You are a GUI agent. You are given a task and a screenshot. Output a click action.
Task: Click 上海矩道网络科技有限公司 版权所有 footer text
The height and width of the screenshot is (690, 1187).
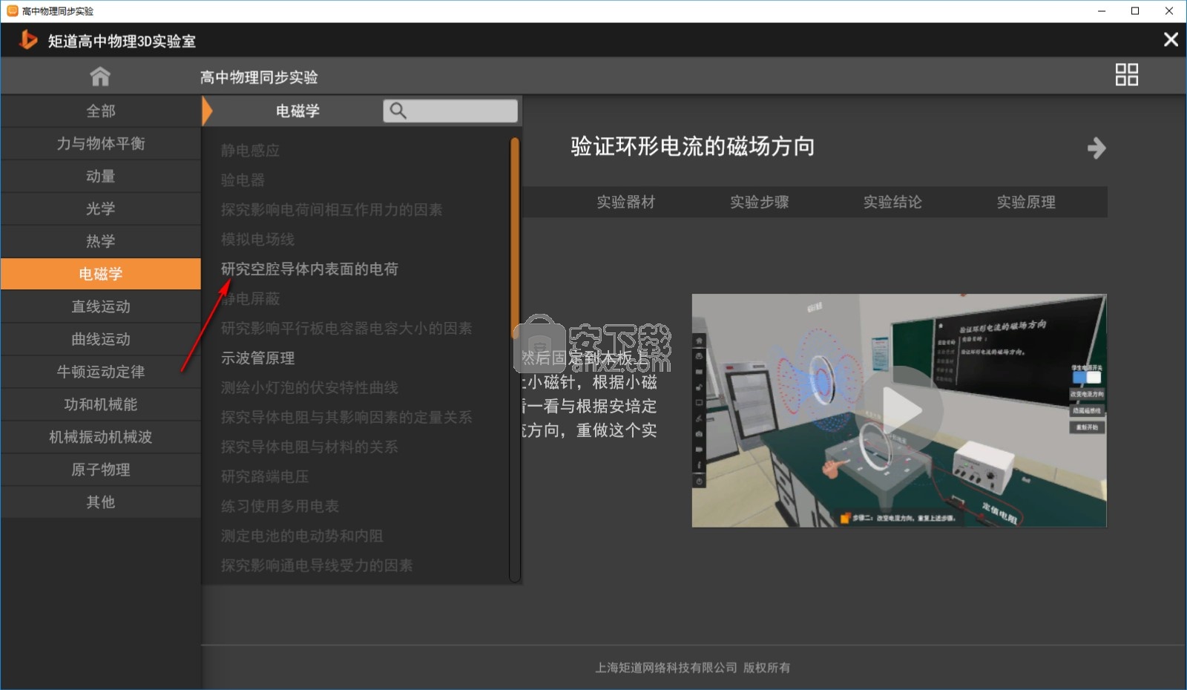click(x=693, y=668)
